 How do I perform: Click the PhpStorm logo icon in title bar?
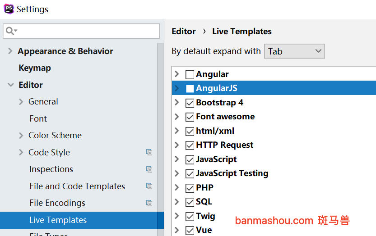9,9
